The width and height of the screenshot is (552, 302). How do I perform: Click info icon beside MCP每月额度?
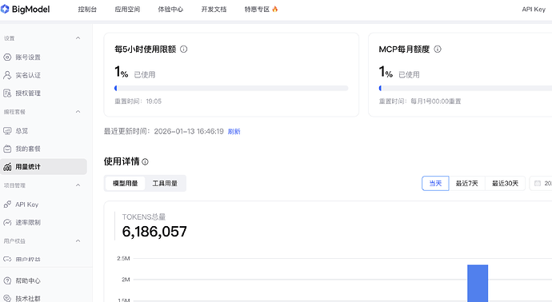click(x=438, y=50)
